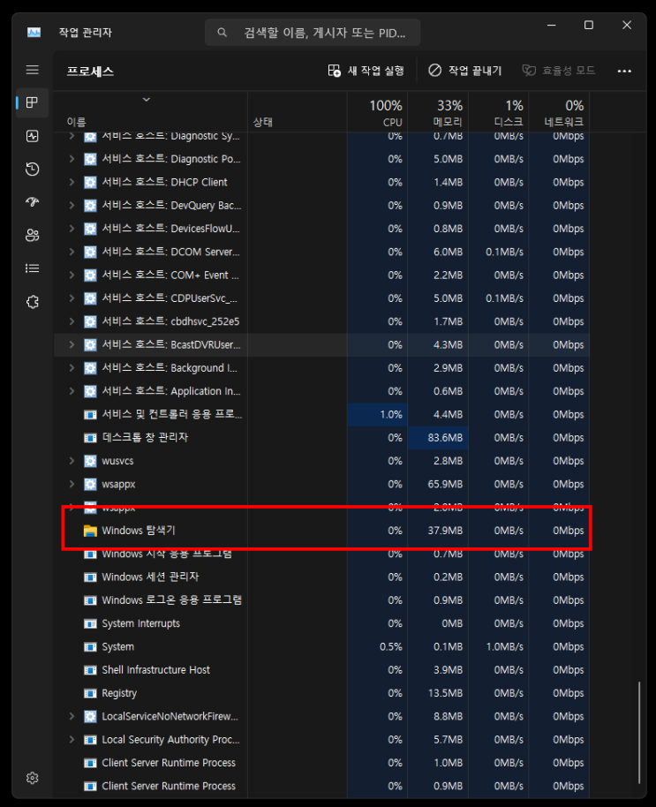Click the vertical scrollbar thumb

pyautogui.click(x=639, y=732)
